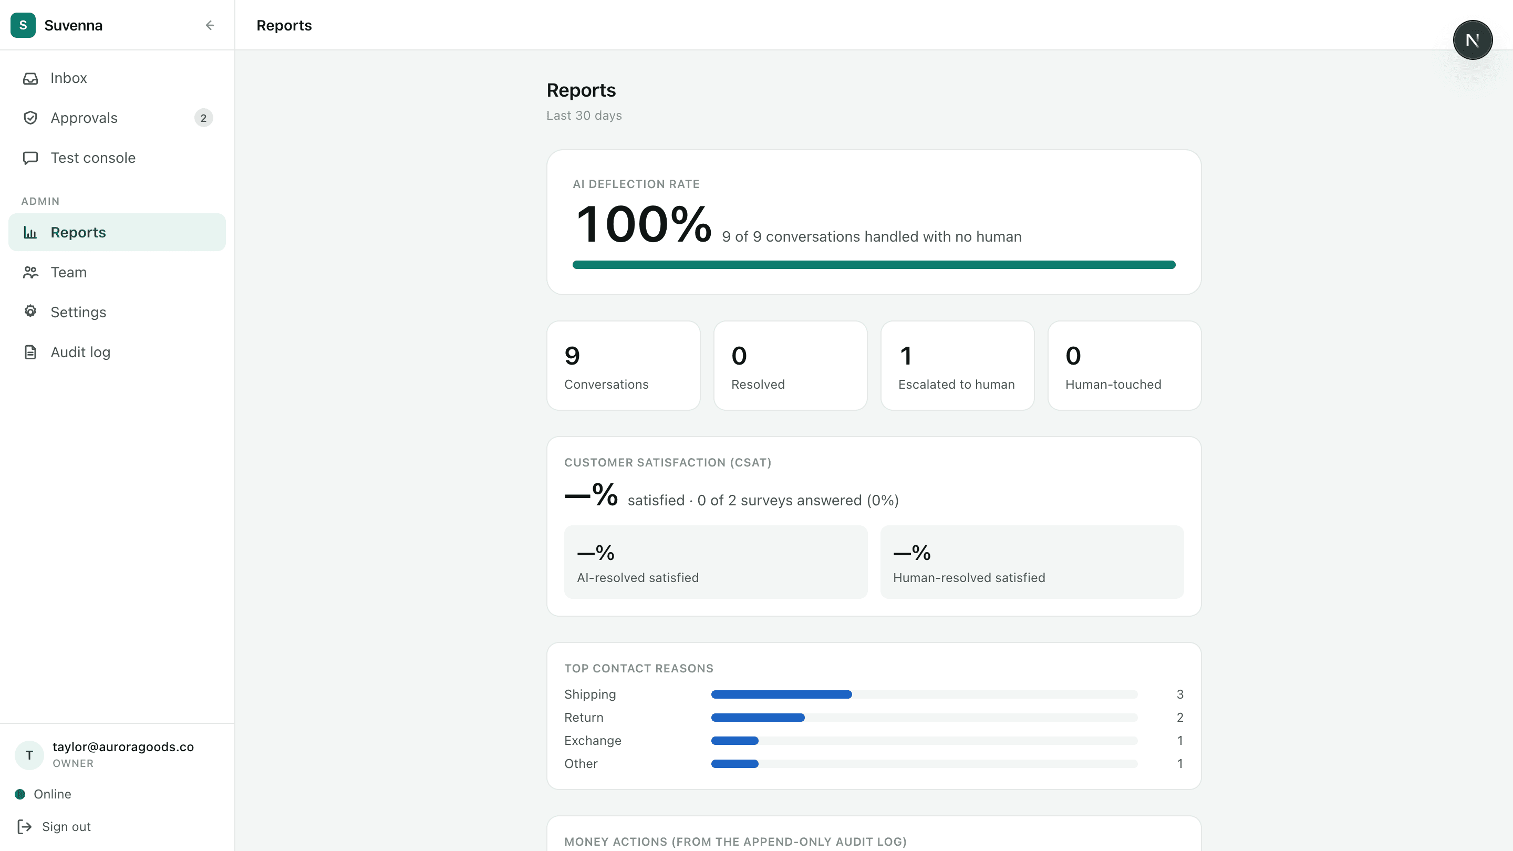This screenshot has width=1513, height=851.
Task: Open the Approvals page
Action: (117, 118)
